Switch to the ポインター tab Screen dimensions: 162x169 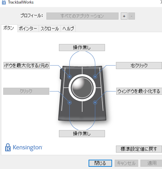pyautogui.click(x=28, y=29)
